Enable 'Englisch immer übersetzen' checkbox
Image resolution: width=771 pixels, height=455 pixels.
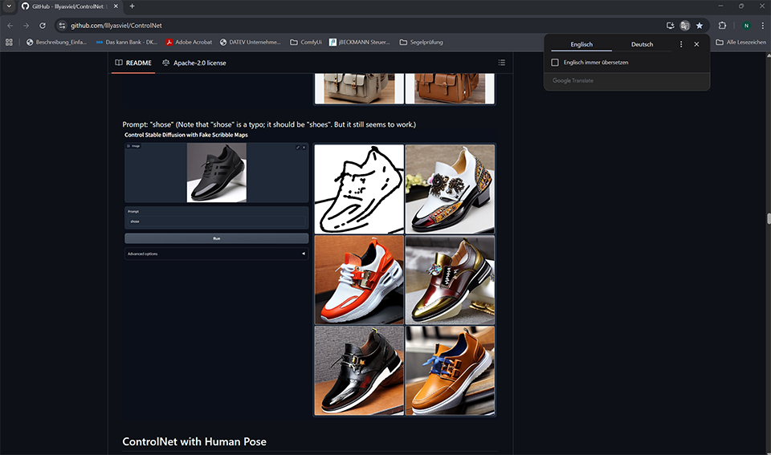point(555,63)
